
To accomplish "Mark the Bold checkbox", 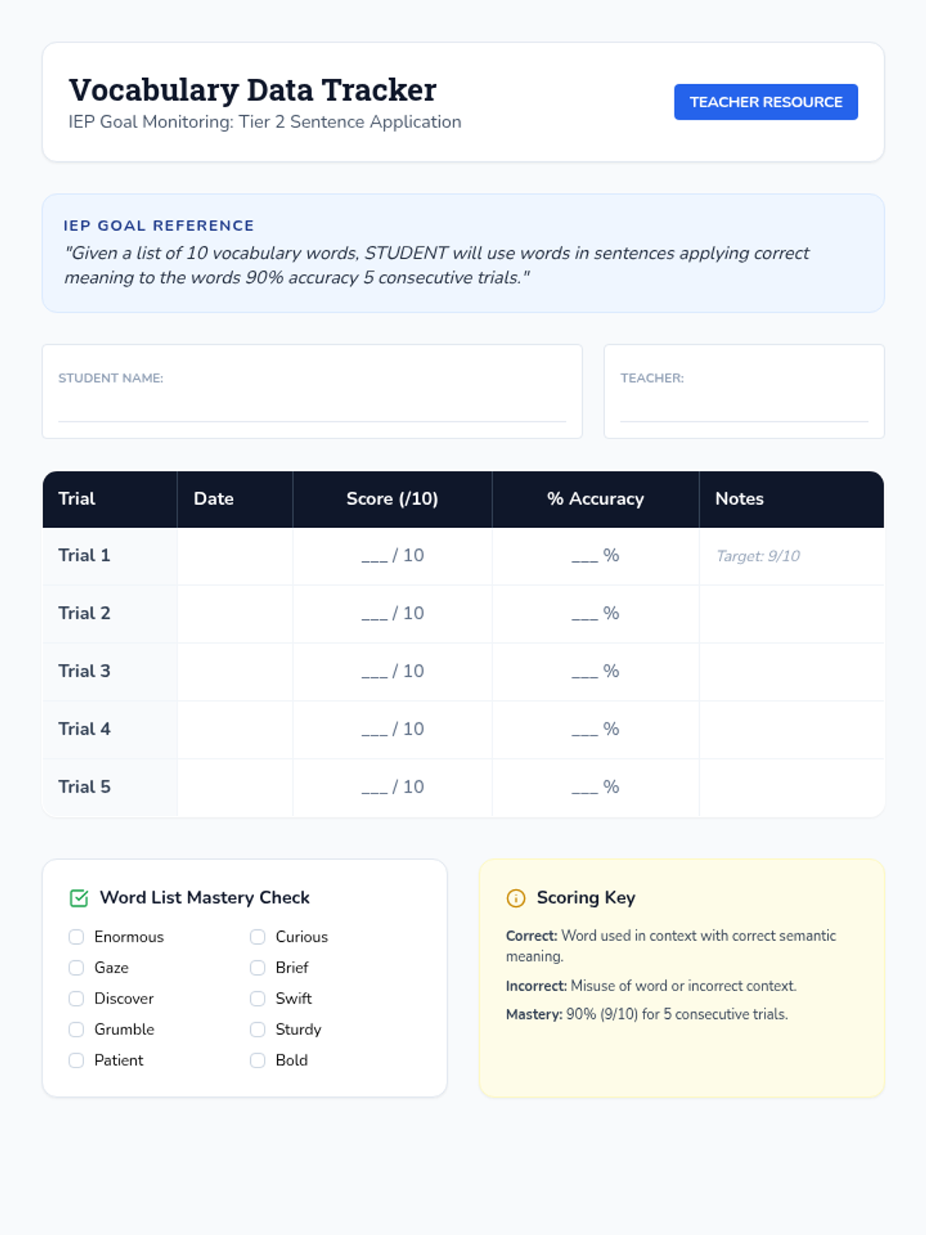I will tap(258, 1060).
